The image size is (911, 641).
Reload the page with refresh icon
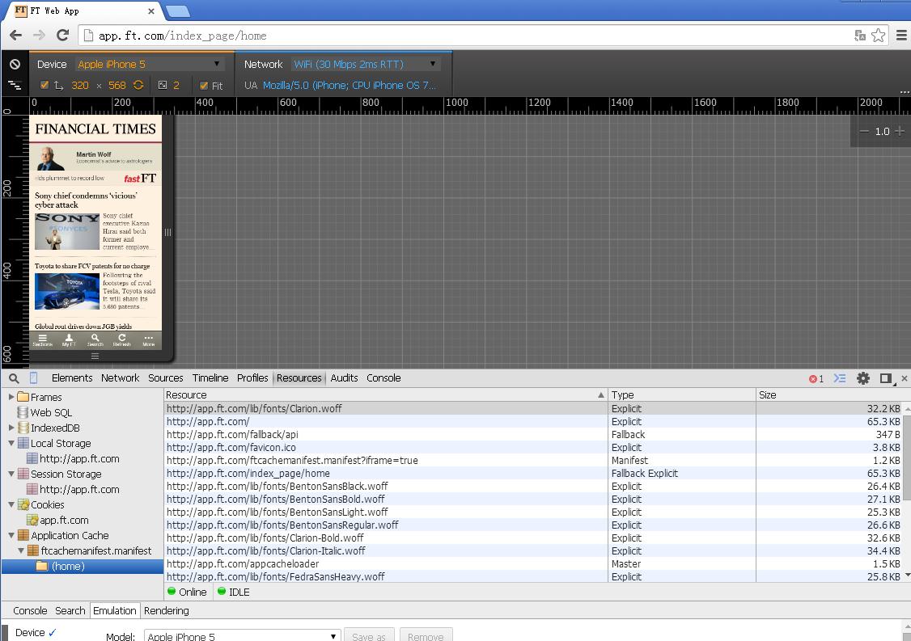[63, 36]
